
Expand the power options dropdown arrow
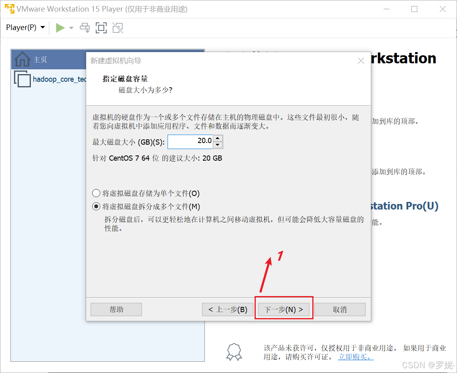click(x=71, y=28)
